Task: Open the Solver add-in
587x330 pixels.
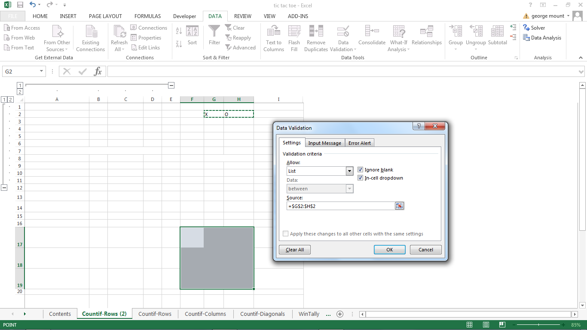Action: point(534,27)
